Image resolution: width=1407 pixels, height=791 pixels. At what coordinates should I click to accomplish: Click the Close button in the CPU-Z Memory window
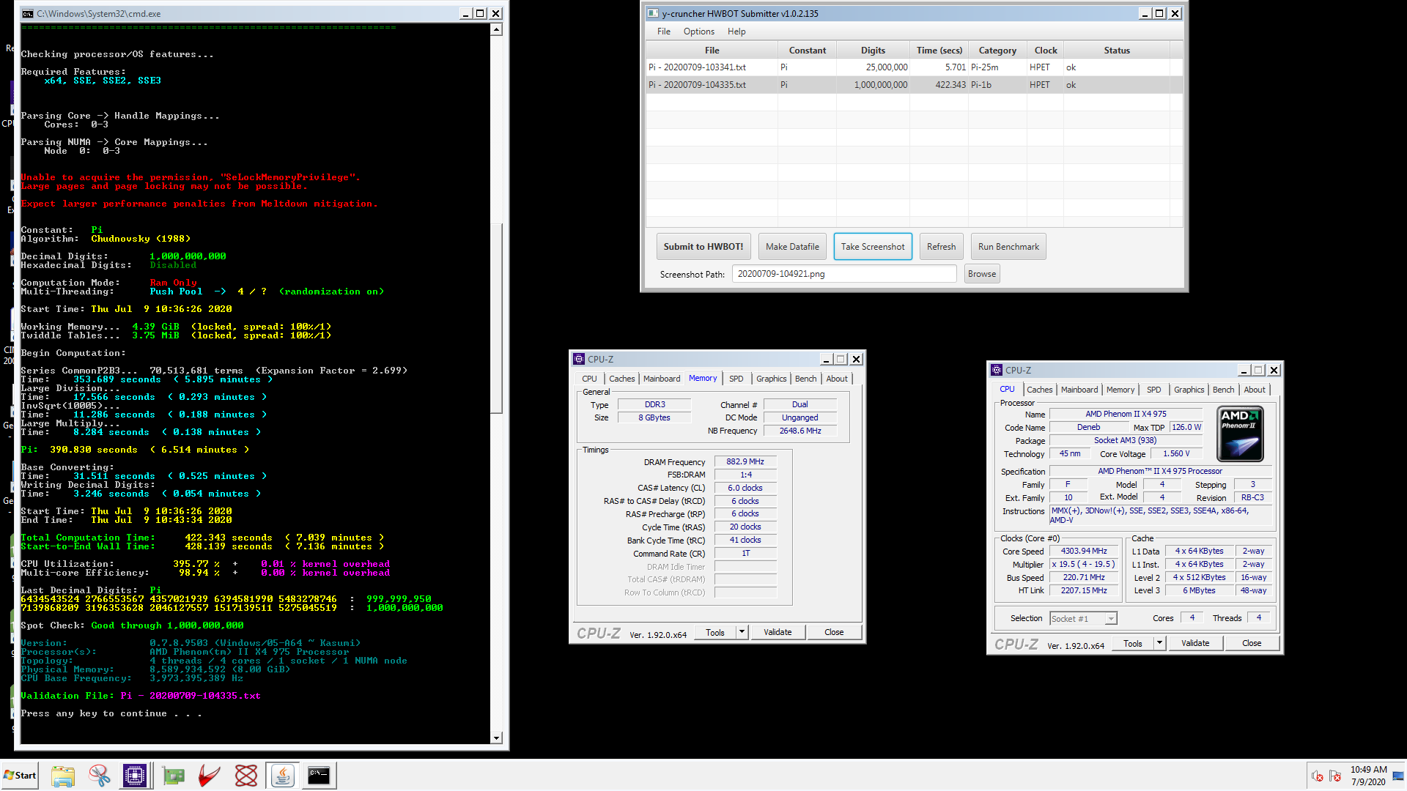point(834,632)
